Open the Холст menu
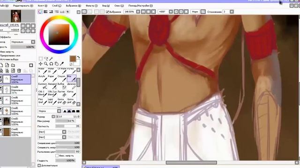Screen dimensions: 300x168 pos(43,6)
